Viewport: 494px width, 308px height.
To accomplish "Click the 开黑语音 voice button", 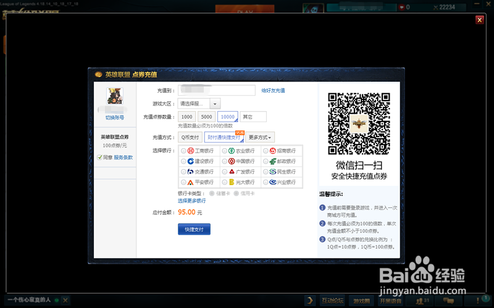I will coord(391,301).
